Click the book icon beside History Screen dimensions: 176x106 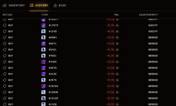[32, 5]
